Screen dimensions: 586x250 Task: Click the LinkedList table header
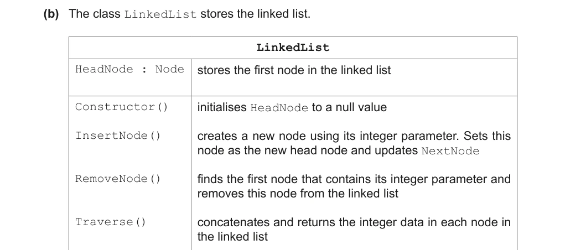coord(293,48)
